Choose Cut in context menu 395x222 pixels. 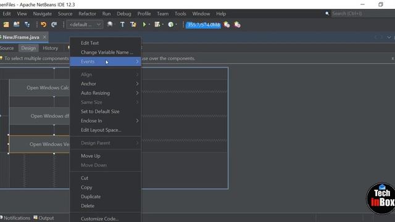pyautogui.click(x=106, y=178)
